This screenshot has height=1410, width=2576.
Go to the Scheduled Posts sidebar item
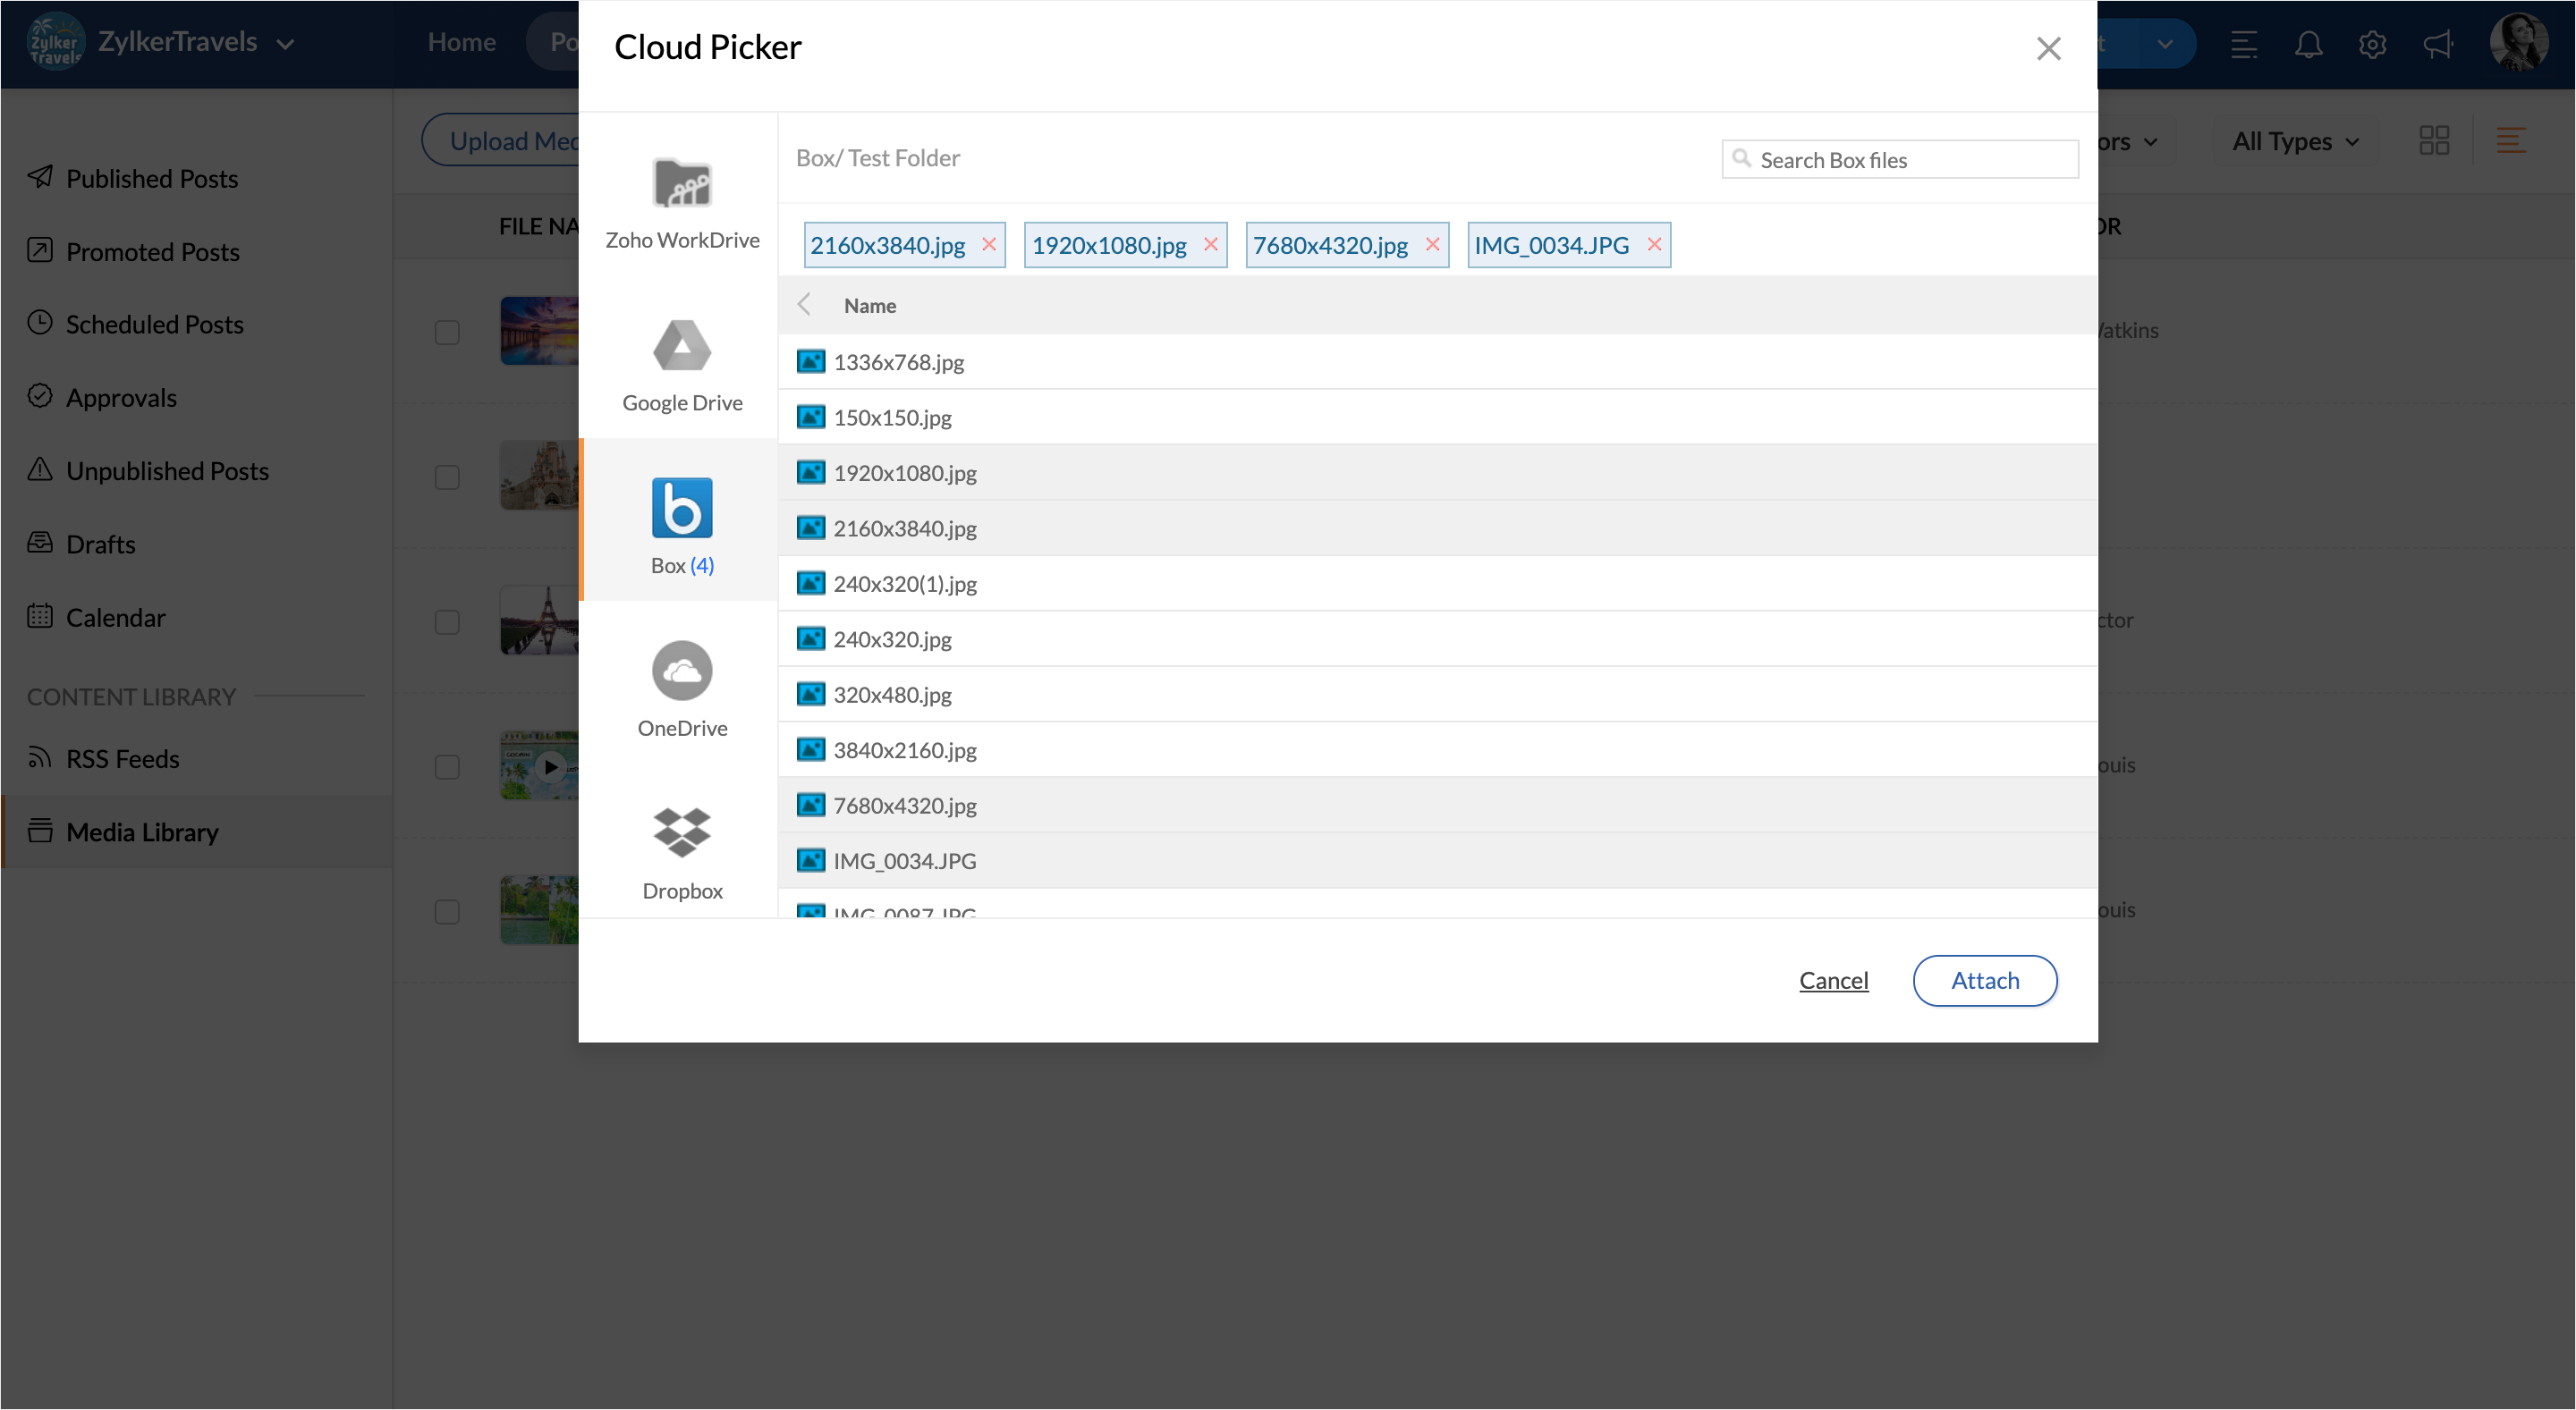click(154, 324)
